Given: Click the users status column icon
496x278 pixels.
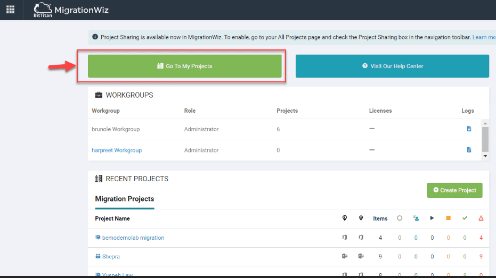Looking at the screenshot, I should (416, 218).
